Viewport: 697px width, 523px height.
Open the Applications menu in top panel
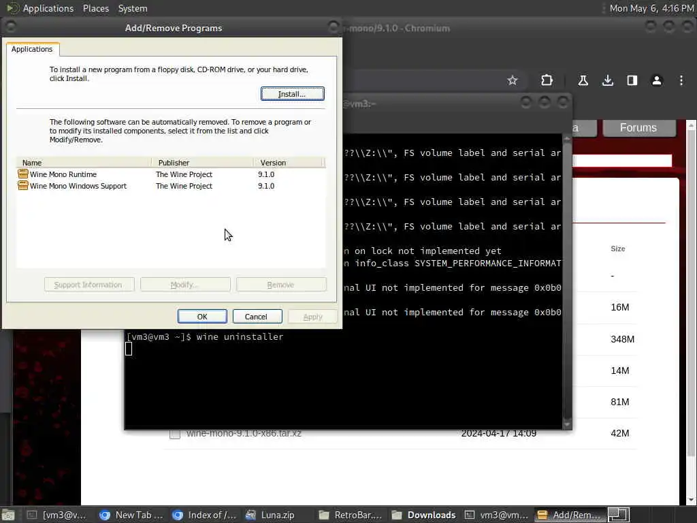pyautogui.click(x=48, y=8)
